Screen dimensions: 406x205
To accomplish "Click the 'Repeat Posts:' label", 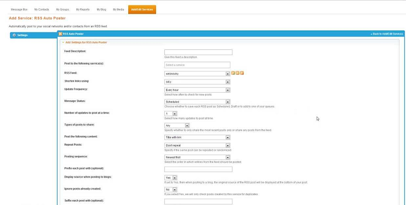I will (x=73, y=144).
